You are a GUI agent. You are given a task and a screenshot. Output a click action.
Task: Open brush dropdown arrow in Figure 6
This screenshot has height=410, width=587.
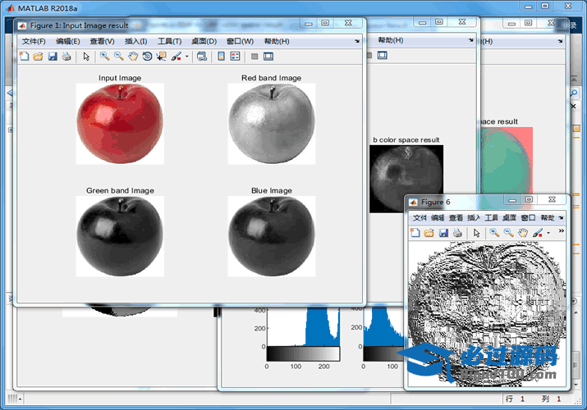pyautogui.click(x=548, y=233)
